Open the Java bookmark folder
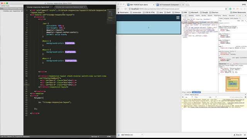 [160, 12]
